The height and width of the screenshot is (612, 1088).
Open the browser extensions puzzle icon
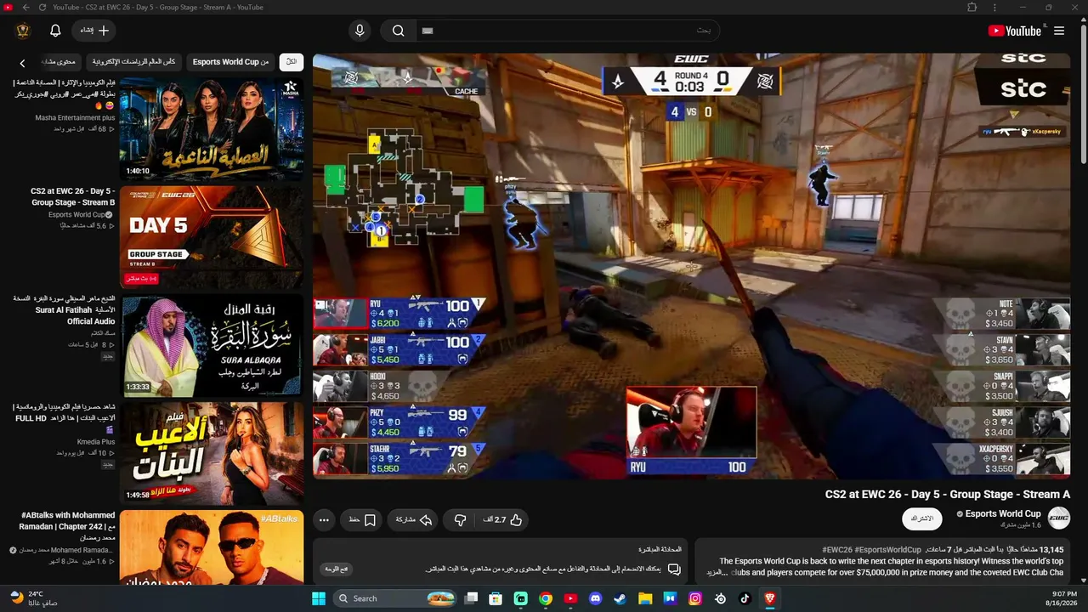[972, 7]
